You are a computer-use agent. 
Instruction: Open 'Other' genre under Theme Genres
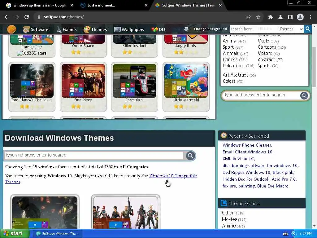click(x=228, y=213)
